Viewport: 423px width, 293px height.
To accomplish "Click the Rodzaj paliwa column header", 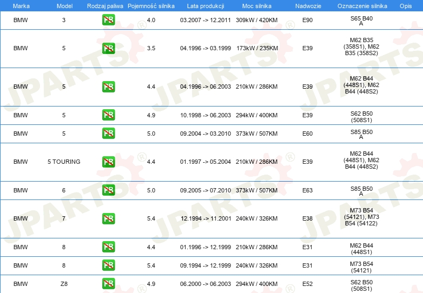I will pos(105,6).
